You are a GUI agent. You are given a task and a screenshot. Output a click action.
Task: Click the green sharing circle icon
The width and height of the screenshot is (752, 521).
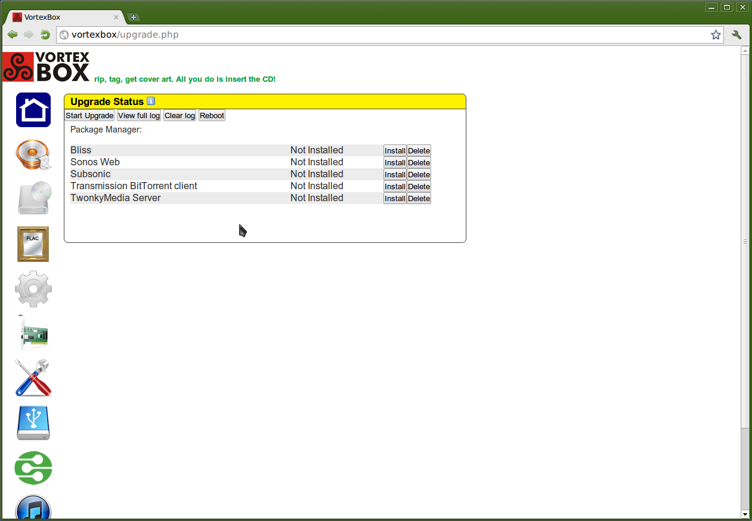33,468
